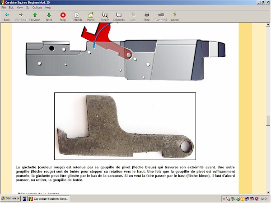Image resolution: width=271 pixels, height=203 pixels.
Task: Refresh the current page
Action: point(77,17)
